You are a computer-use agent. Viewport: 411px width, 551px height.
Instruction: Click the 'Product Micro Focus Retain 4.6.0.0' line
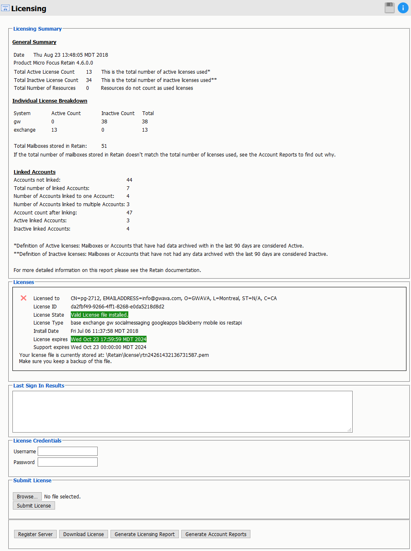[53, 63]
